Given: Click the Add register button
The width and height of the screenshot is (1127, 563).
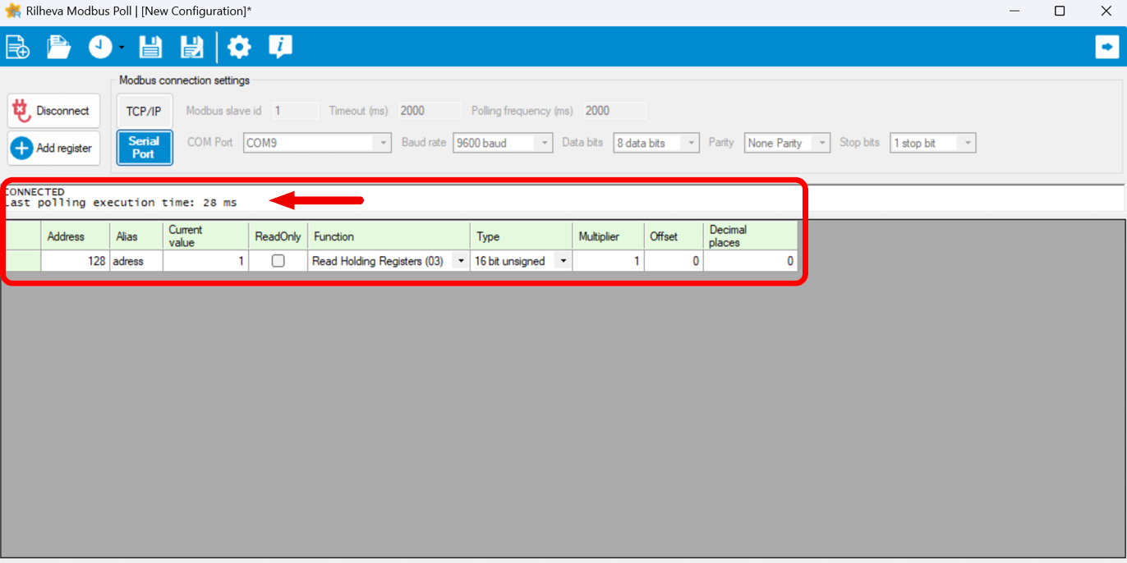Looking at the screenshot, I should coord(54,149).
